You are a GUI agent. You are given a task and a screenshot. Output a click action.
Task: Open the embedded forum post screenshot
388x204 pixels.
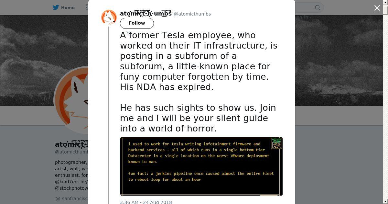[201, 166]
